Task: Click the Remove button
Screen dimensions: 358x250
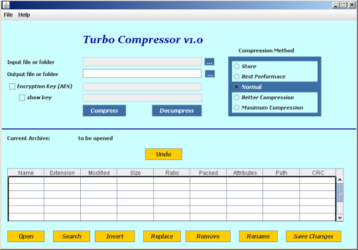Action: 208,236
